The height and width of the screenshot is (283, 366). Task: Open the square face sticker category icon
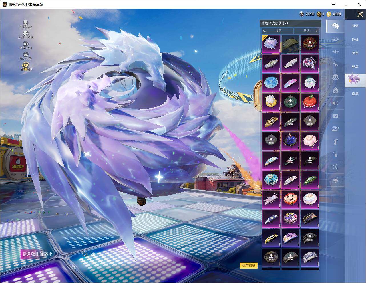335,116
